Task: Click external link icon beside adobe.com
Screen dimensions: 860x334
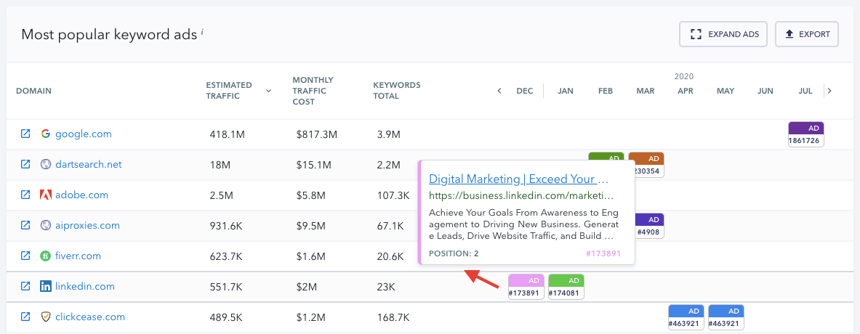Action: tap(25, 195)
